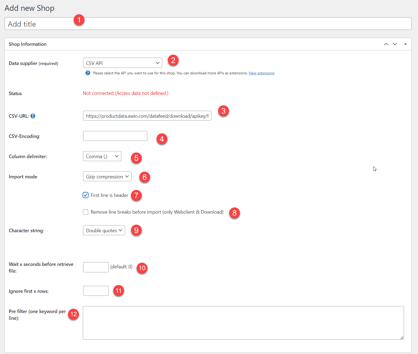Select the Add new Shop page heading
418x354 pixels.
pyautogui.click(x=29, y=8)
